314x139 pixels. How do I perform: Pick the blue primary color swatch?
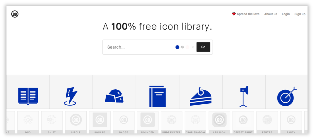177,47
